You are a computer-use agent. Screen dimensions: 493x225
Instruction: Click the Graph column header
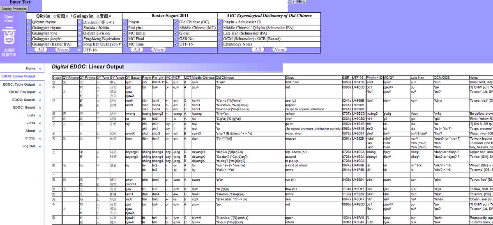click(x=56, y=77)
